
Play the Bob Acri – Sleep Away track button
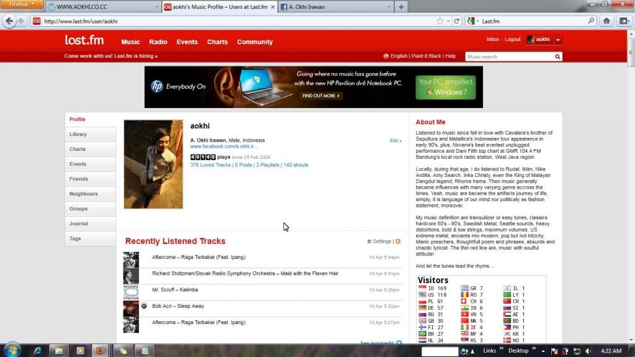pyautogui.click(x=144, y=306)
